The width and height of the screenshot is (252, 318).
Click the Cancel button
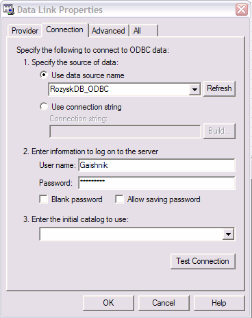click(x=164, y=303)
